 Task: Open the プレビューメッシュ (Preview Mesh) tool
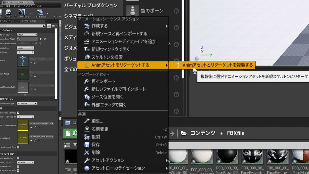tap(22, 12)
